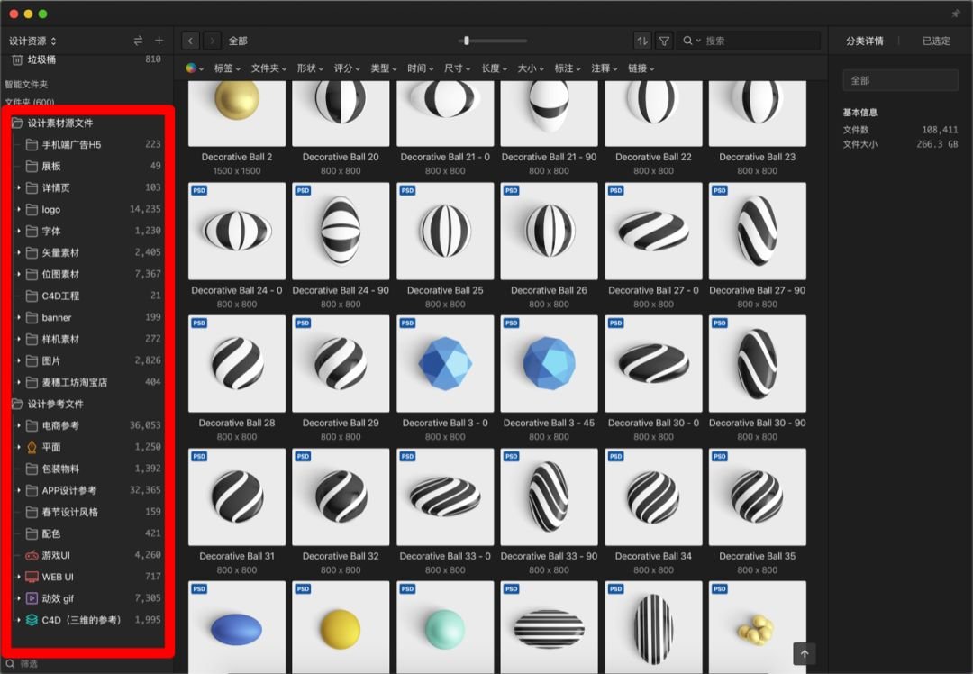Click the pin icon in title bar
The width and height of the screenshot is (973, 674).
956,14
